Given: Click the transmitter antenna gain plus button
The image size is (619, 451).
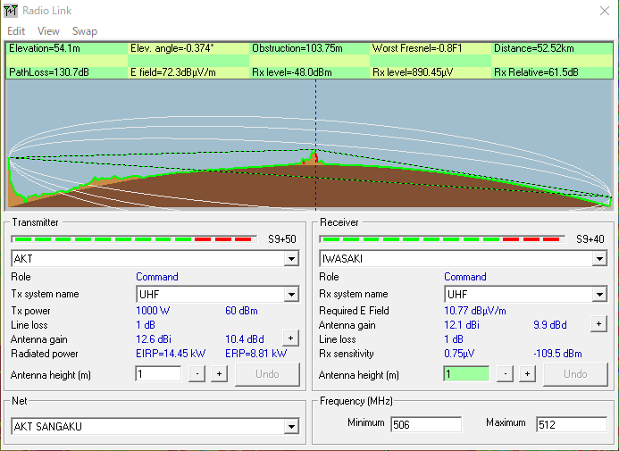Looking at the screenshot, I should [291, 338].
